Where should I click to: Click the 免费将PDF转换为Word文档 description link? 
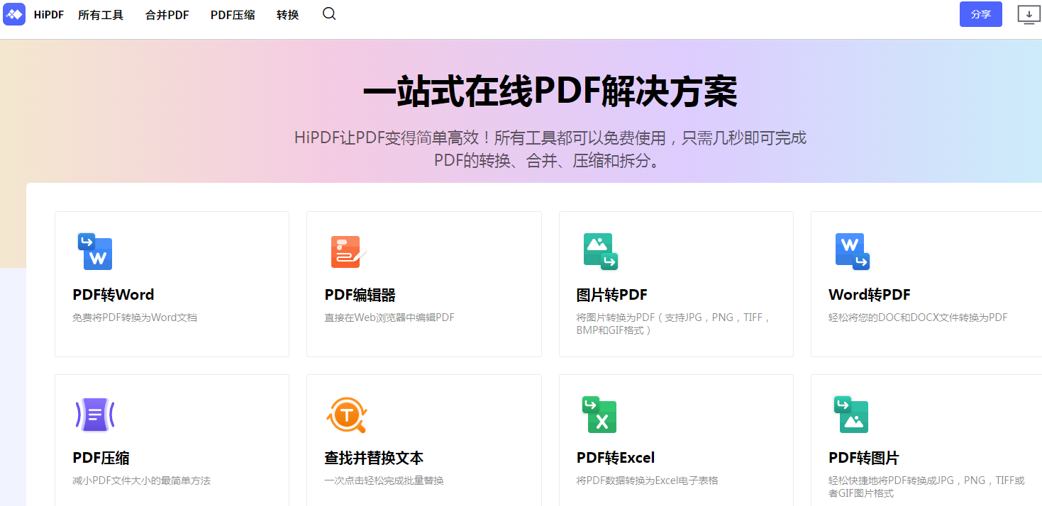coord(123,317)
